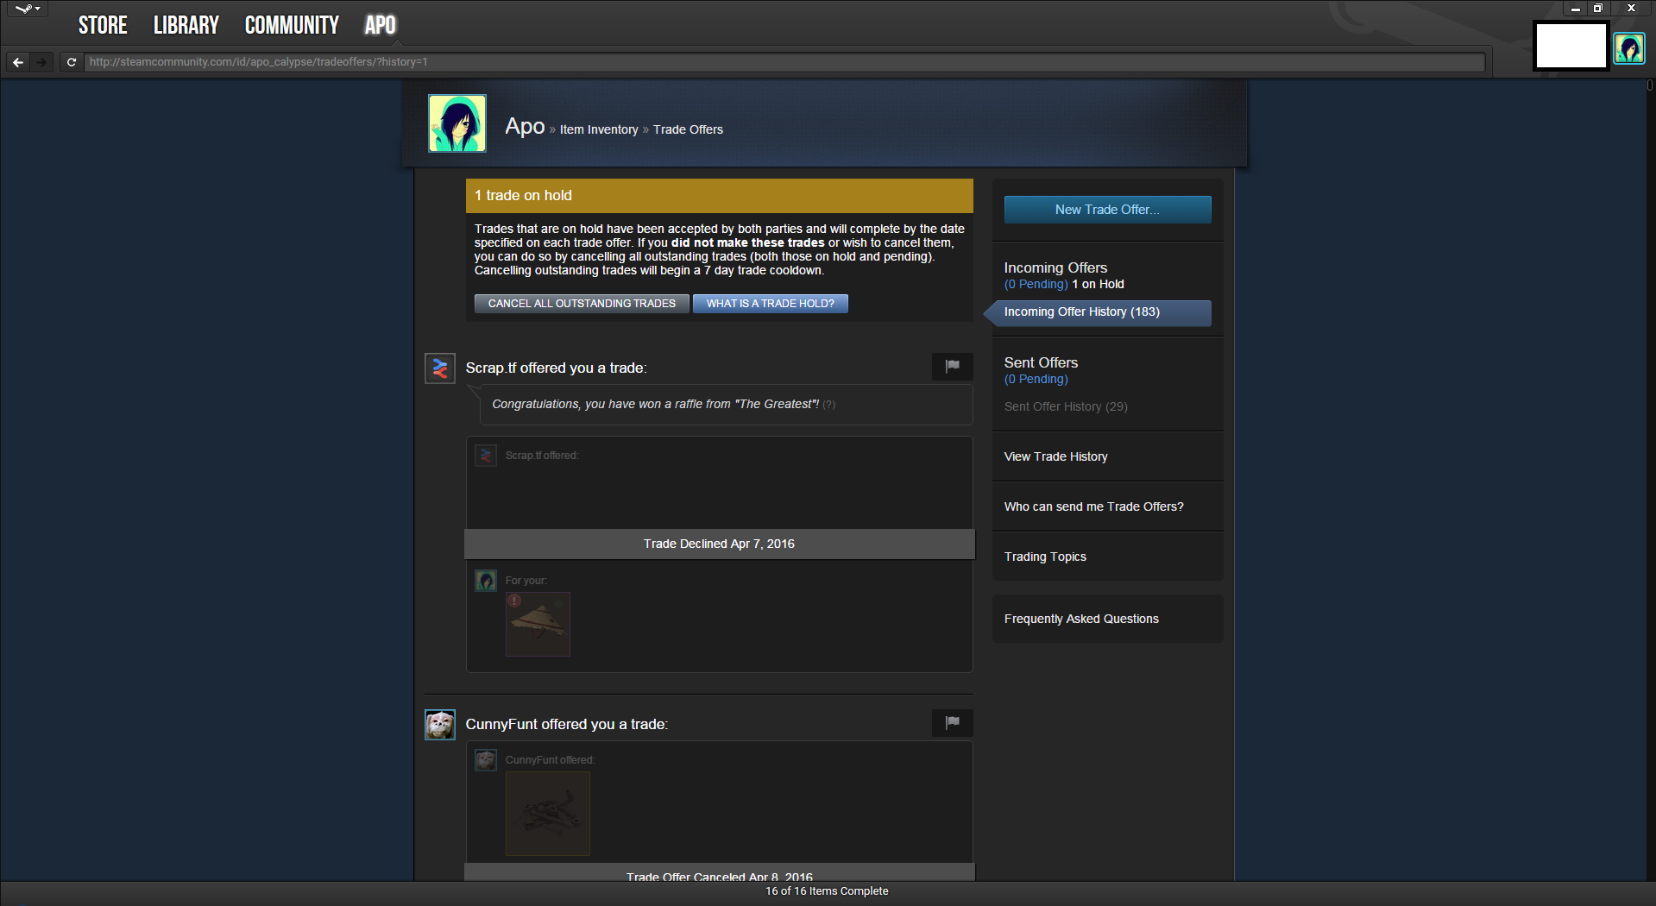This screenshot has width=1656, height=906.
Task: Click the URL address bar field
Action: (x=777, y=62)
